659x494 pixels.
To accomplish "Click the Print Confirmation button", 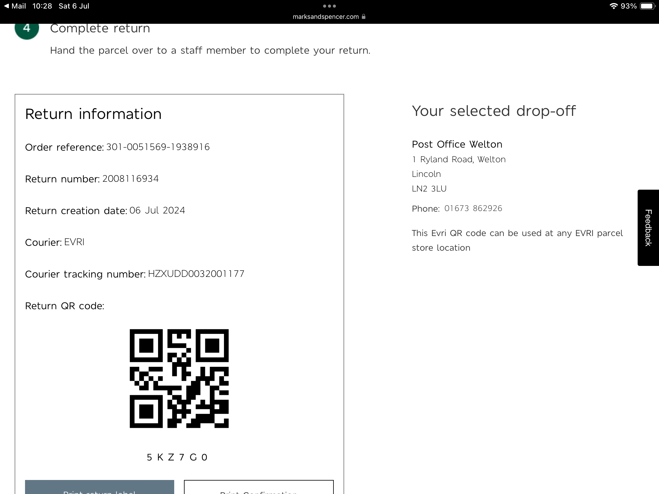I will tap(259, 489).
